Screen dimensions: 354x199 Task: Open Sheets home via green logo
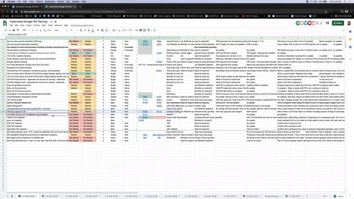[5, 23]
